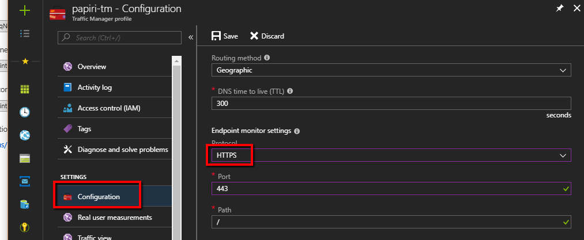584x240 pixels.
Task: Click the green plus Create a resource icon
Action: [x=25, y=10]
